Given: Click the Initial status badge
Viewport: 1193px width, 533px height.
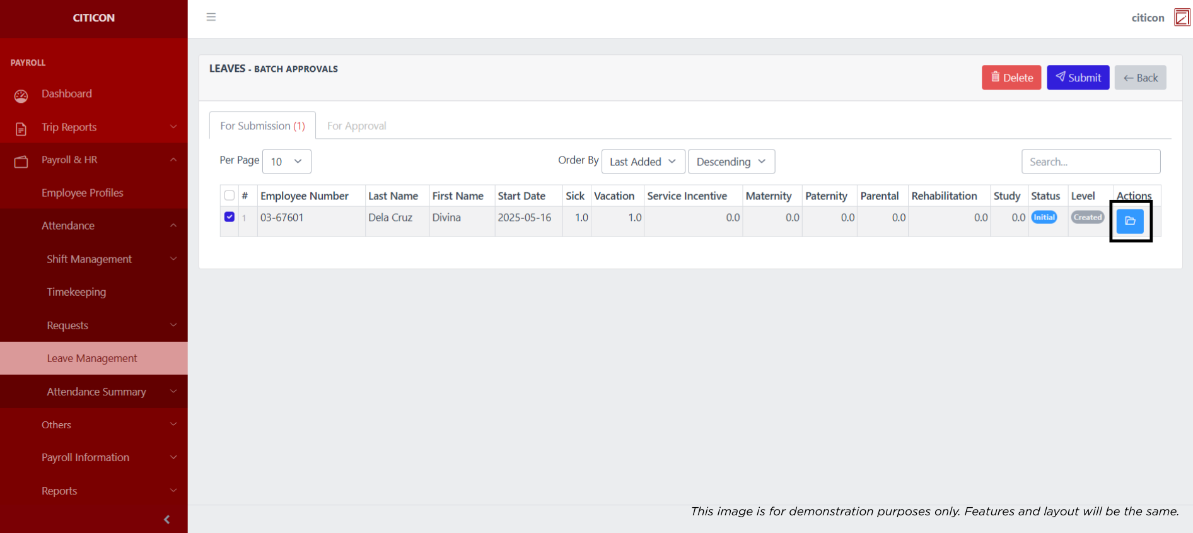Looking at the screenshot, I should (x=1044, y=218).
